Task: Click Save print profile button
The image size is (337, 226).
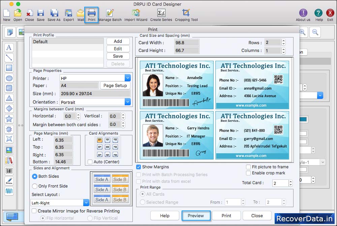Action: [x=118, y=56]
